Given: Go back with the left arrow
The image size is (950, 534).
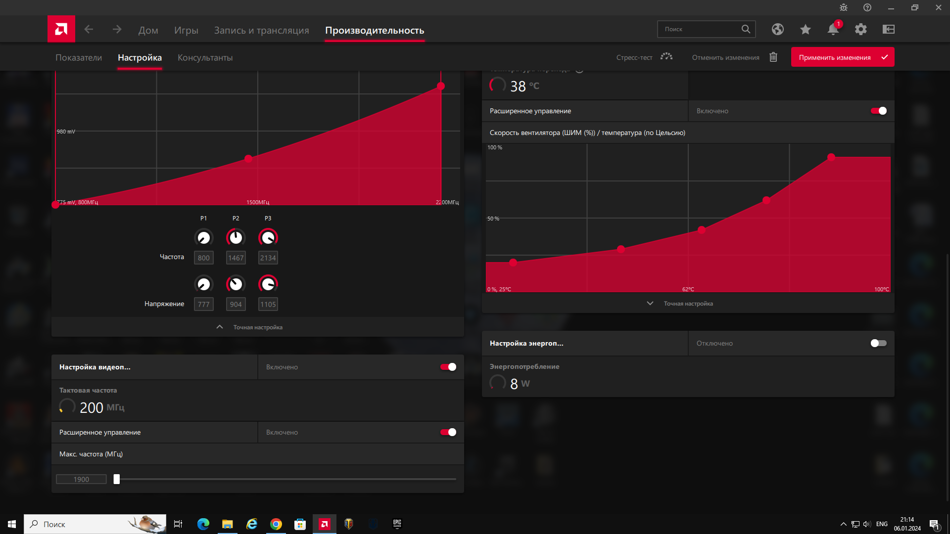Looking at the screenshot, I should click(89, 30).
